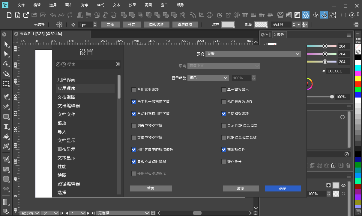Disable 全局捕捉选项 checkbox
Screen dimensions: 362x216
point(223,114)
